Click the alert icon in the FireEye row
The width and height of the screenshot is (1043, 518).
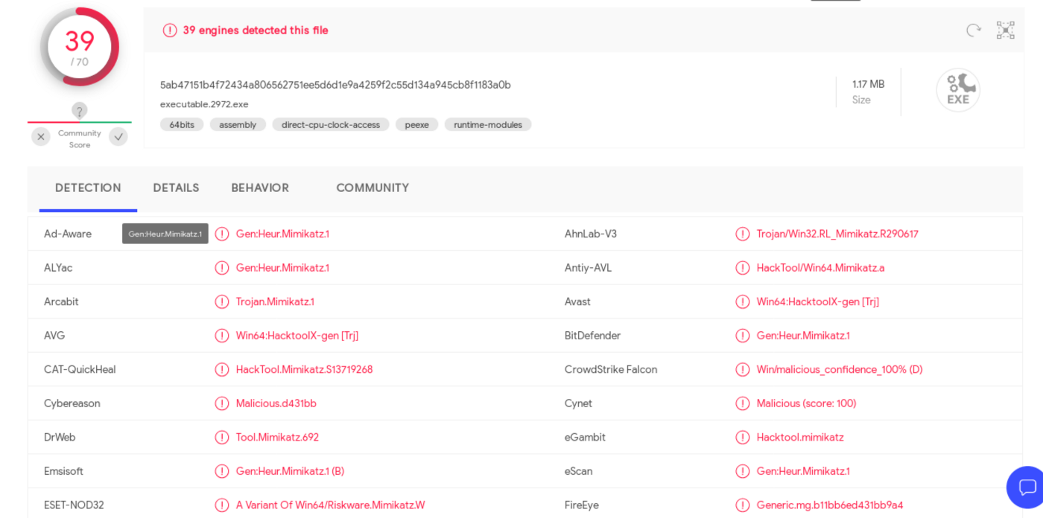coord(743,505)
